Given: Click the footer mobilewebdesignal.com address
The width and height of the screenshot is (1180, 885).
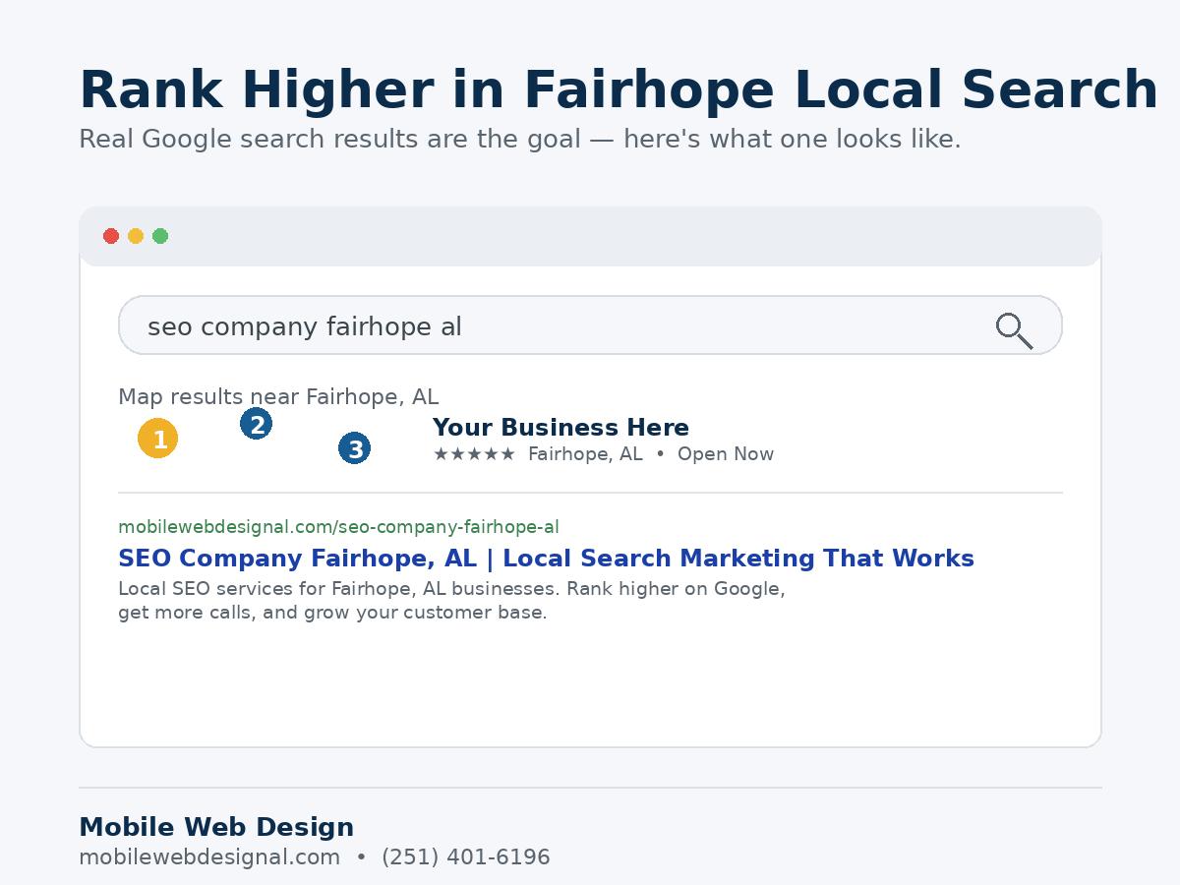Looking at the screenshot, I should coord(209,857).
